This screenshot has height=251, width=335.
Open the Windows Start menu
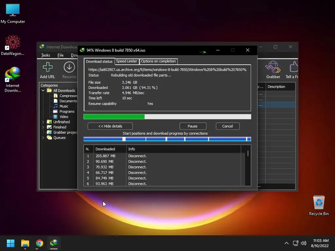point(10,243)
